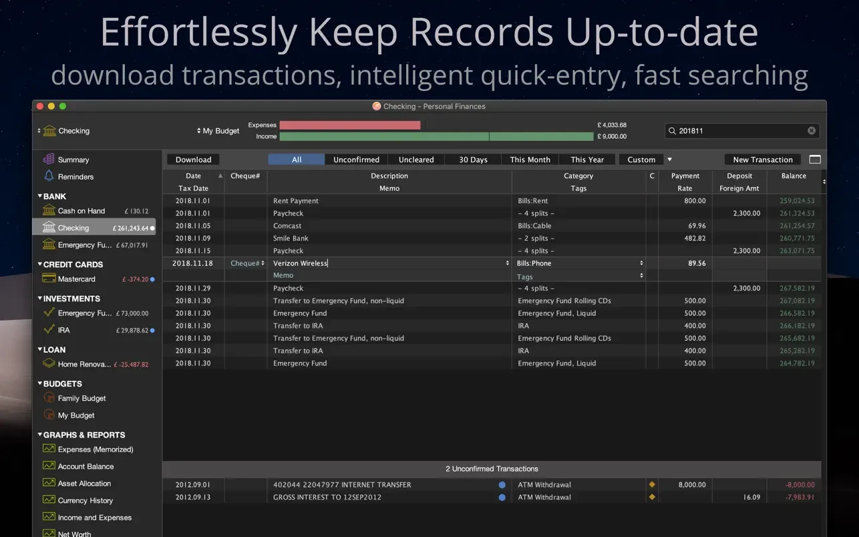This screenshot has width=859, height=537.
Task: Open the Summary icon in sidebar
Action: click(x=49, y=160)
